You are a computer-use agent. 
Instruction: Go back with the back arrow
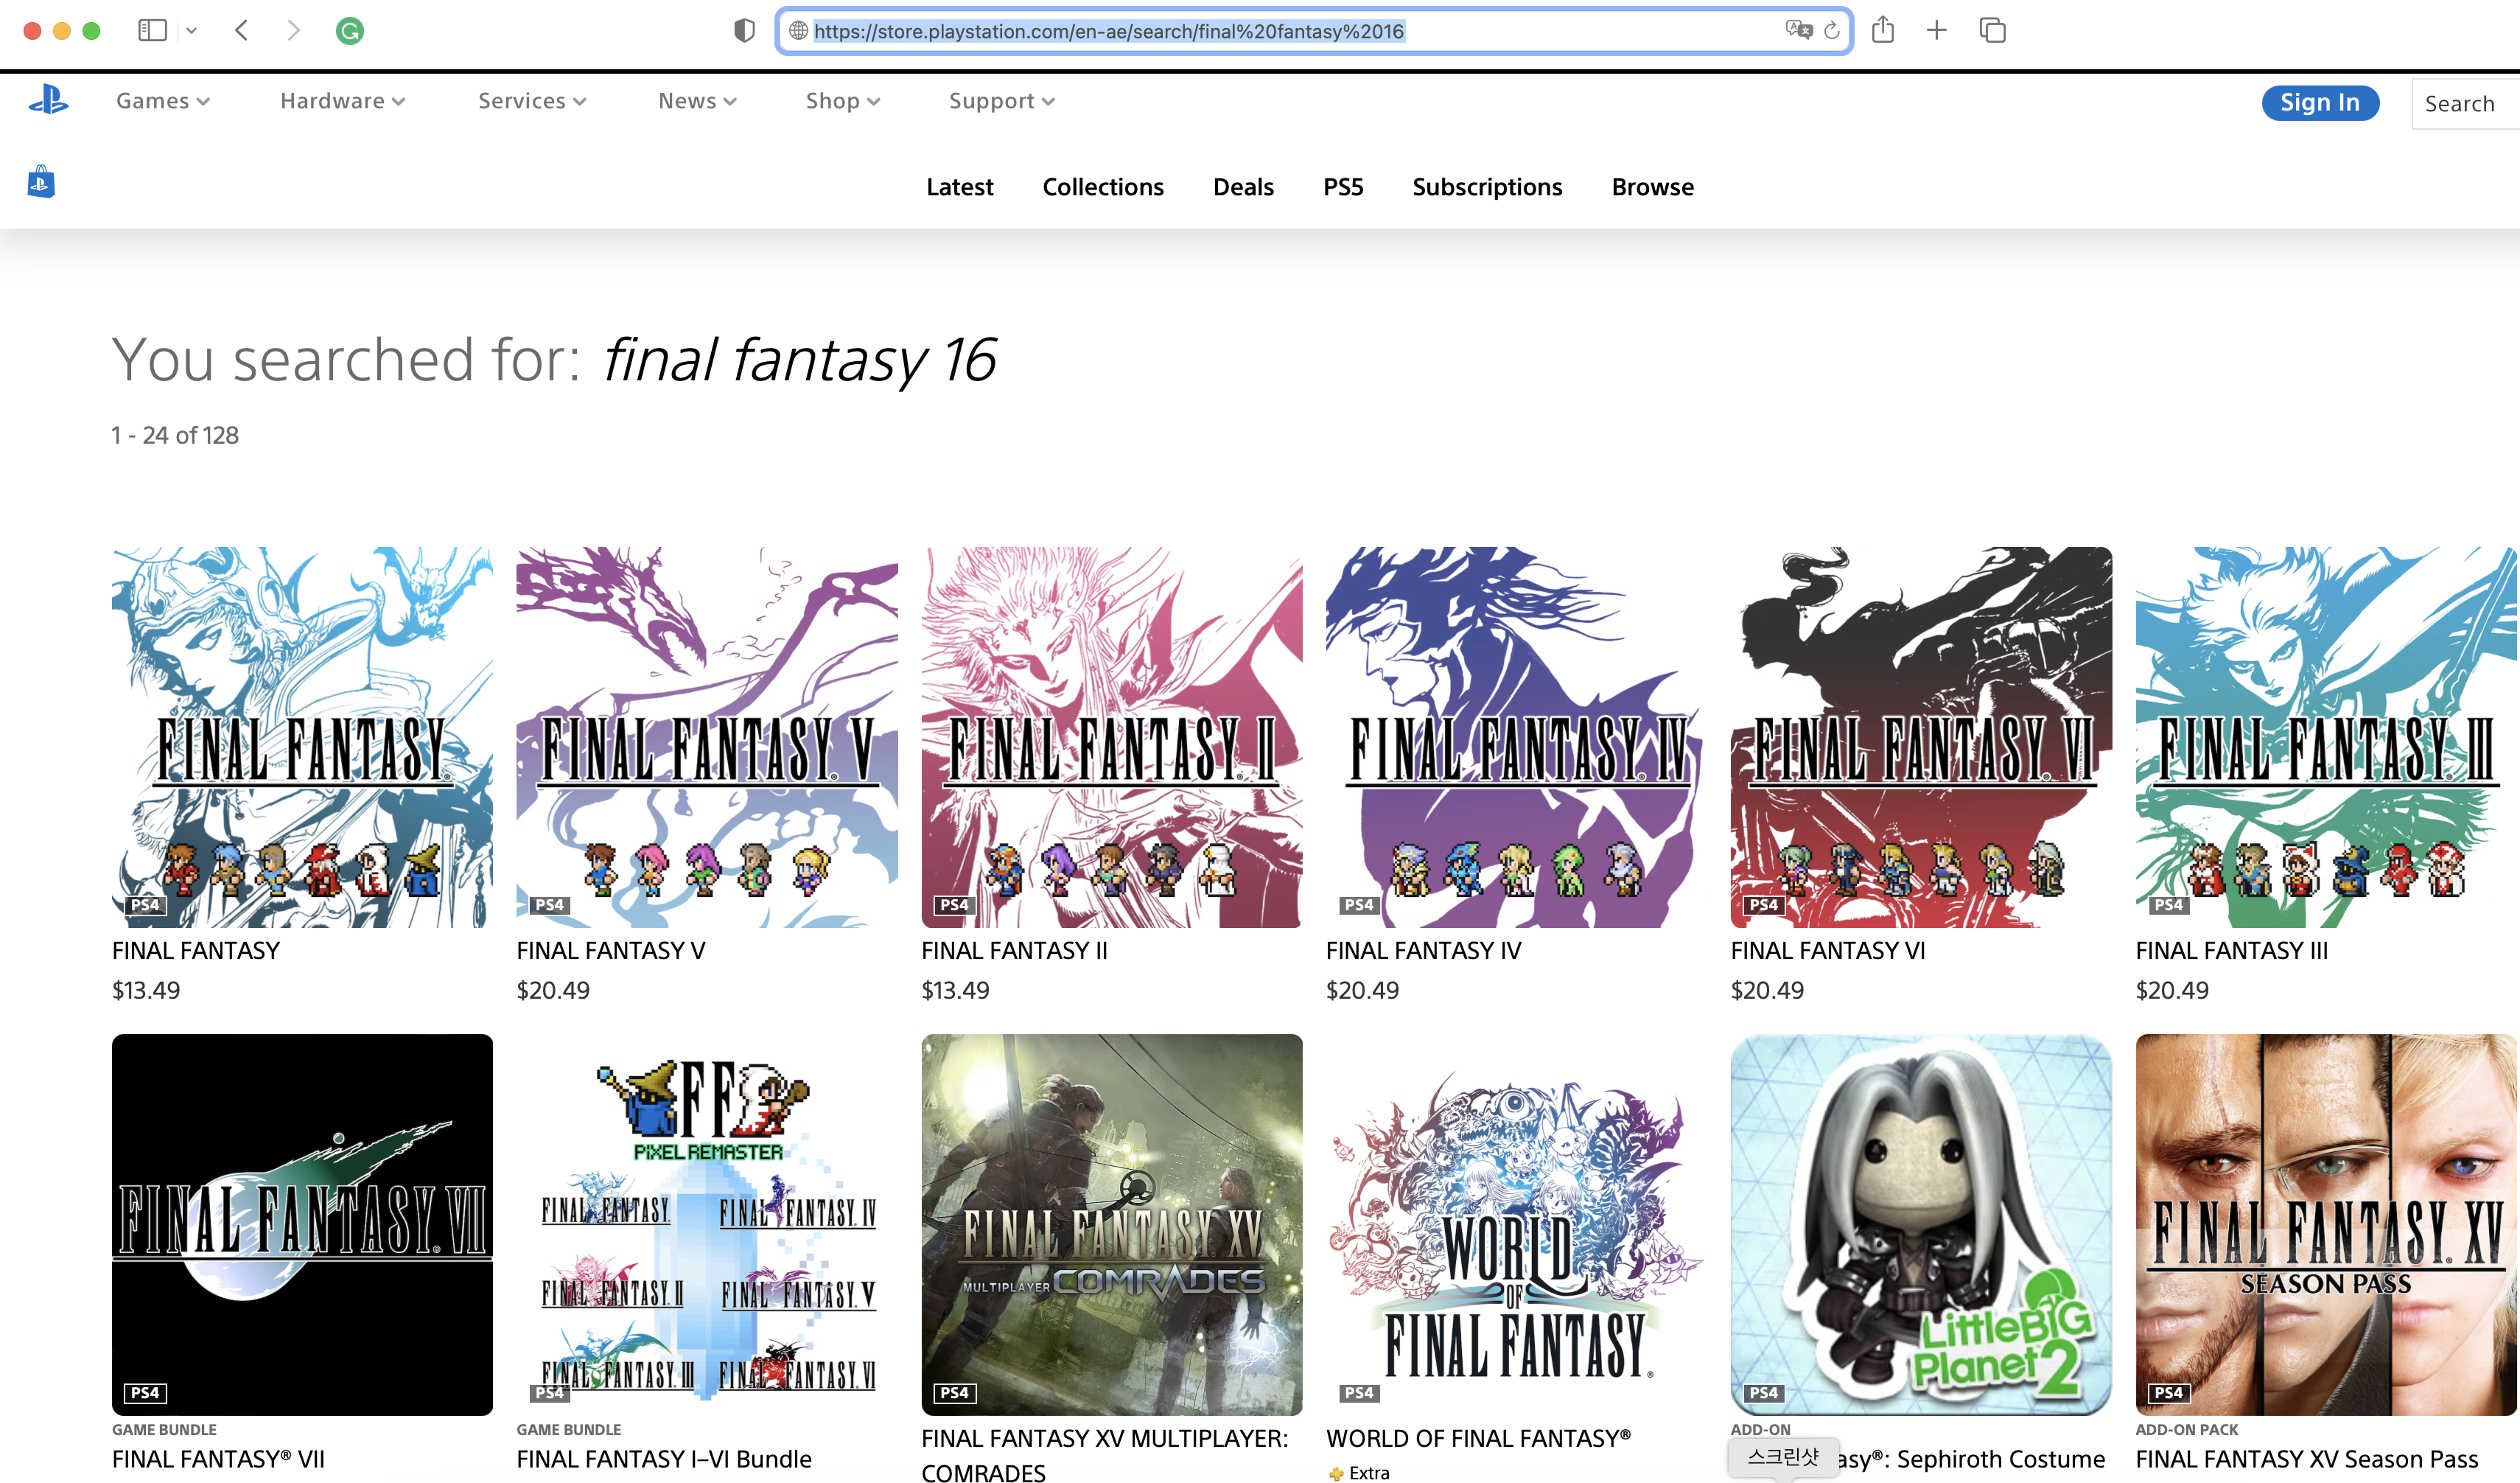click(x=242, y=30)
